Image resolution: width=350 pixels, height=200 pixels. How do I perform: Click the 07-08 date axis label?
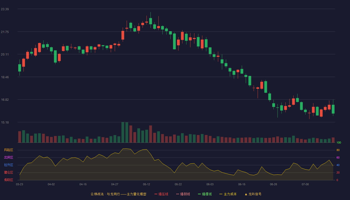point(305,184)
